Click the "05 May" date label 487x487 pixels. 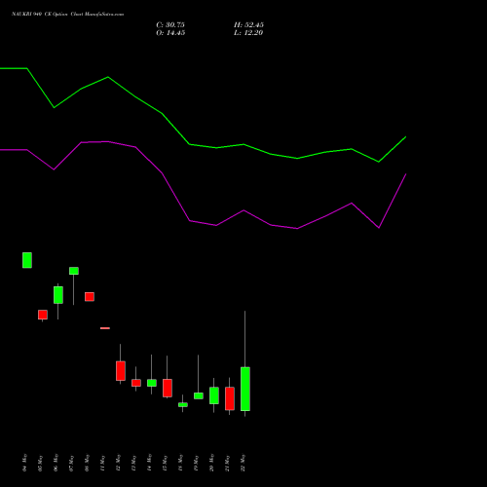pyautogui.click(x=41, y=463)
